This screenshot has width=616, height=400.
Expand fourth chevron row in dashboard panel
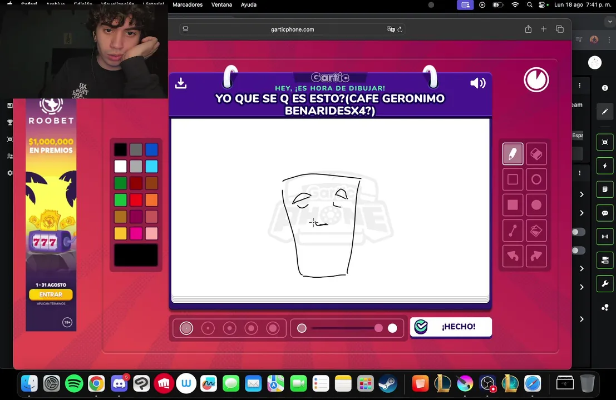coord(582,287)
